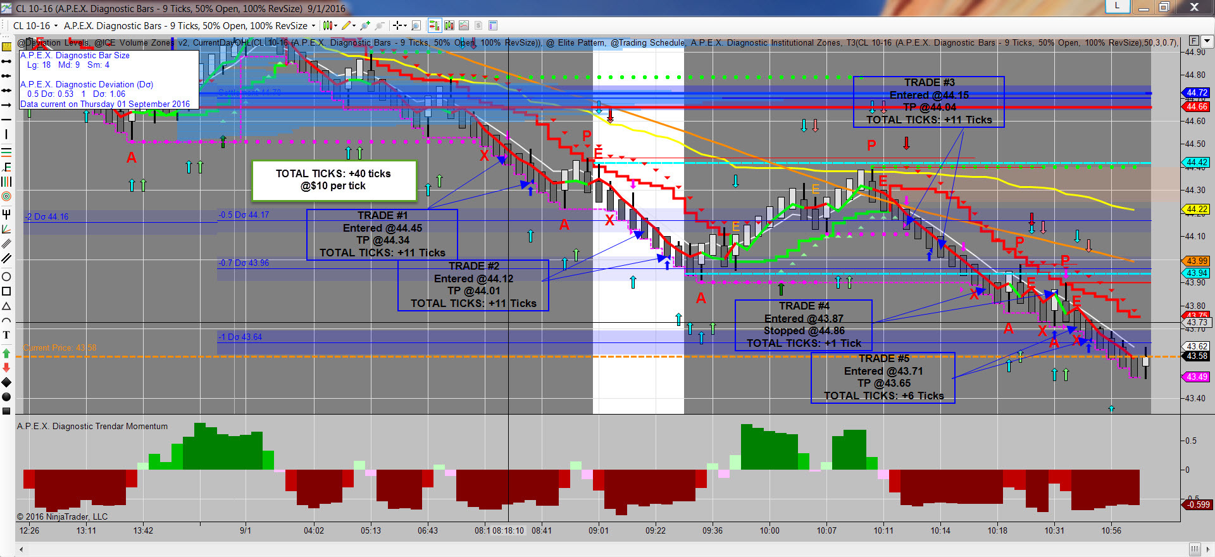Click the horizontal scrollbar left arrow
Screen dimensions: 1215x557
click(x=21, y=549)
